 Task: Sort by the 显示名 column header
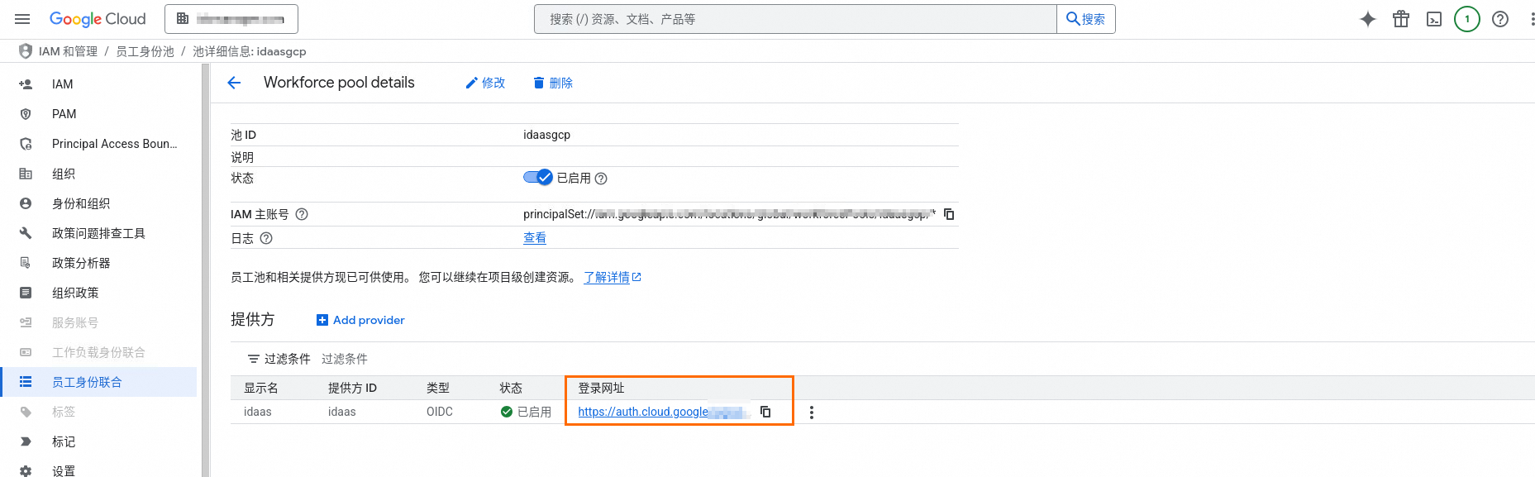[x=260, y=388]
